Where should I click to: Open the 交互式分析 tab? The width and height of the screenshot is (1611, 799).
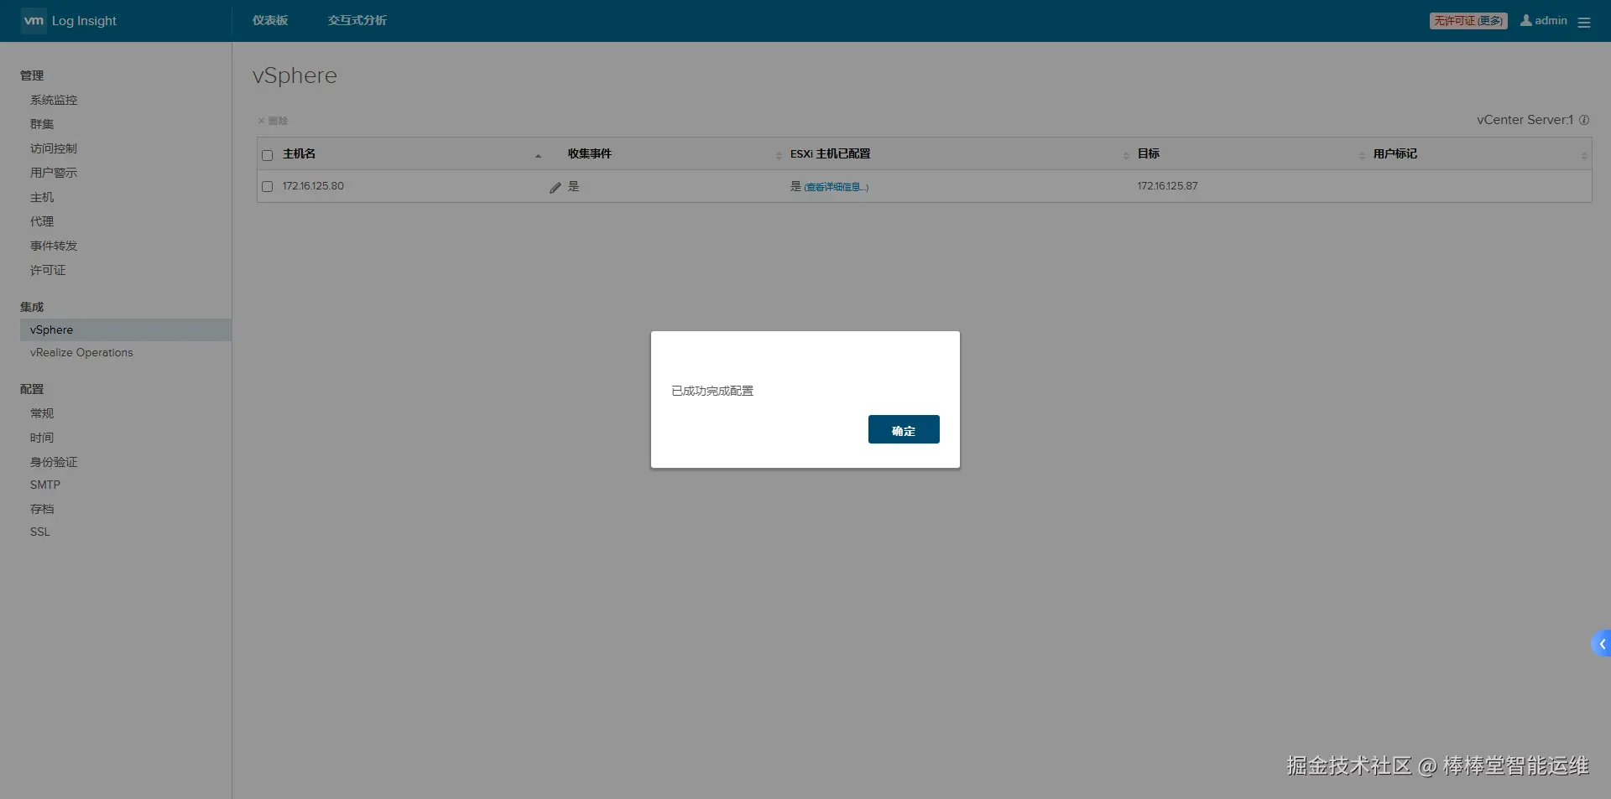[357, 20]
